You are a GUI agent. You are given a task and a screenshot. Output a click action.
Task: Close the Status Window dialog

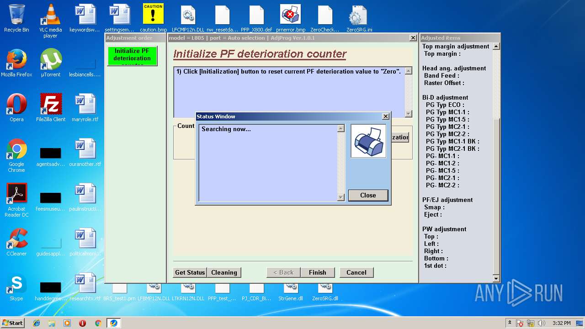coord(368,195)
